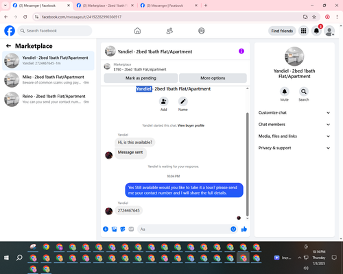
Task: Open the Facebook logo home link
Action: (x=10, y=31)
